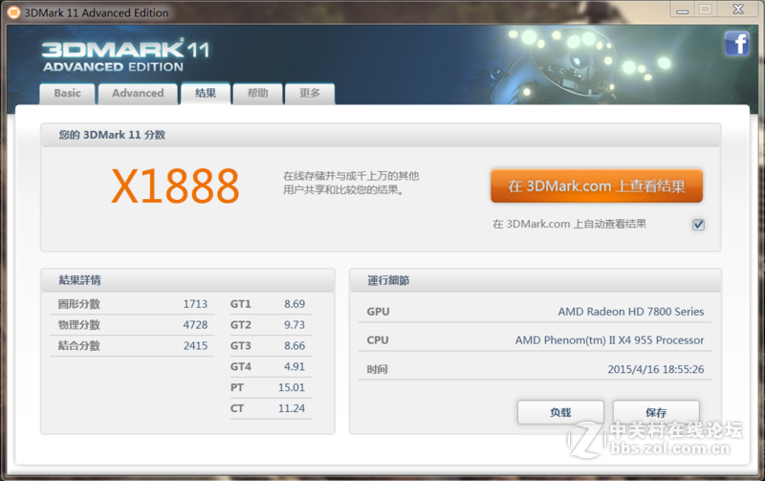This screenshot has width=765, height=481.
Task: Click the 您的 3DMark 11 分数 header
Action: point(112,135)
